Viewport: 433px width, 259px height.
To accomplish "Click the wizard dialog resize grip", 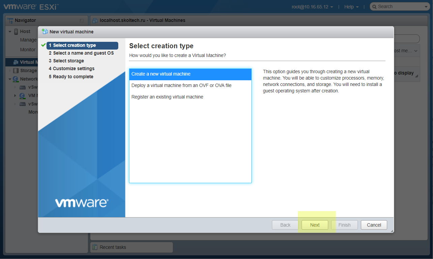I will click(392, 231).
